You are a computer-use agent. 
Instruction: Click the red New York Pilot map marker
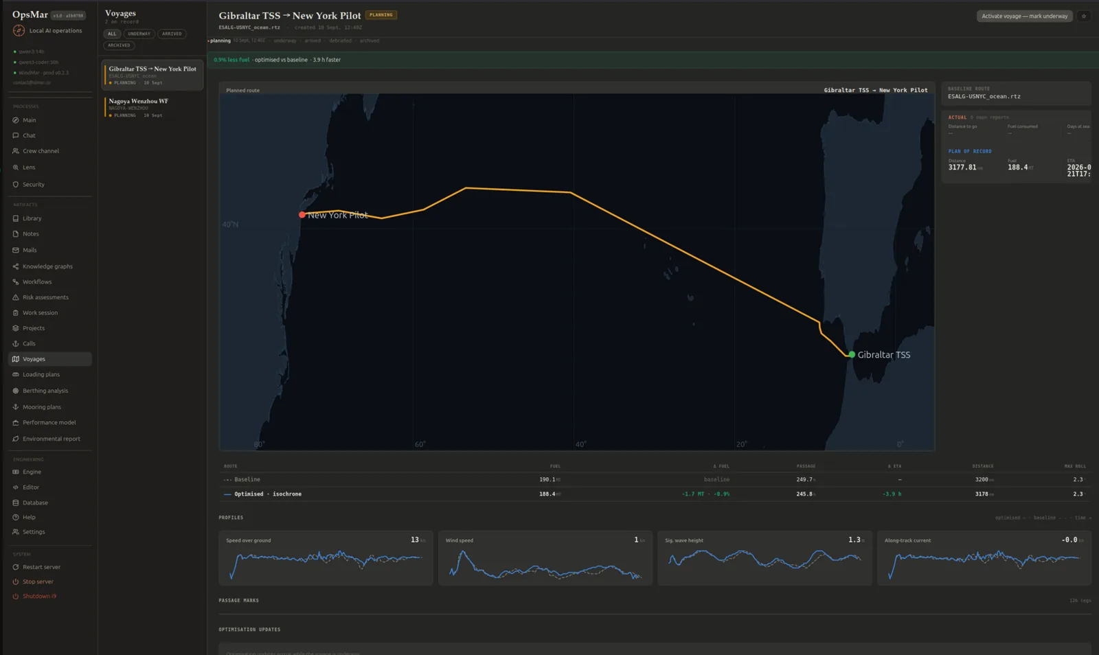tap(302, 215)
